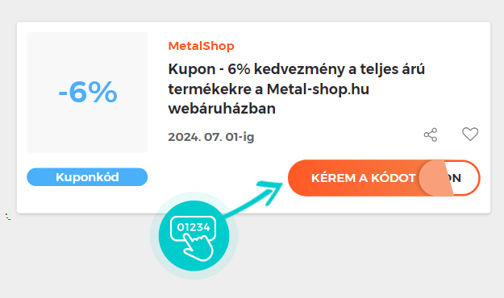This screenshot has width=504, height=298.
Task: Click the 01234 code box graphic
Action: tap(194, 227)
